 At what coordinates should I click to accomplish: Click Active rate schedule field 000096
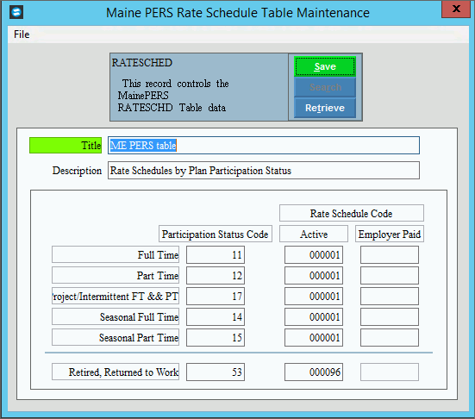pos(314,372)
